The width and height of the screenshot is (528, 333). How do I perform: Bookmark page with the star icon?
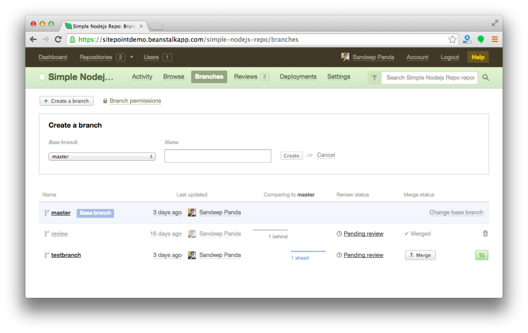point(452,40)
